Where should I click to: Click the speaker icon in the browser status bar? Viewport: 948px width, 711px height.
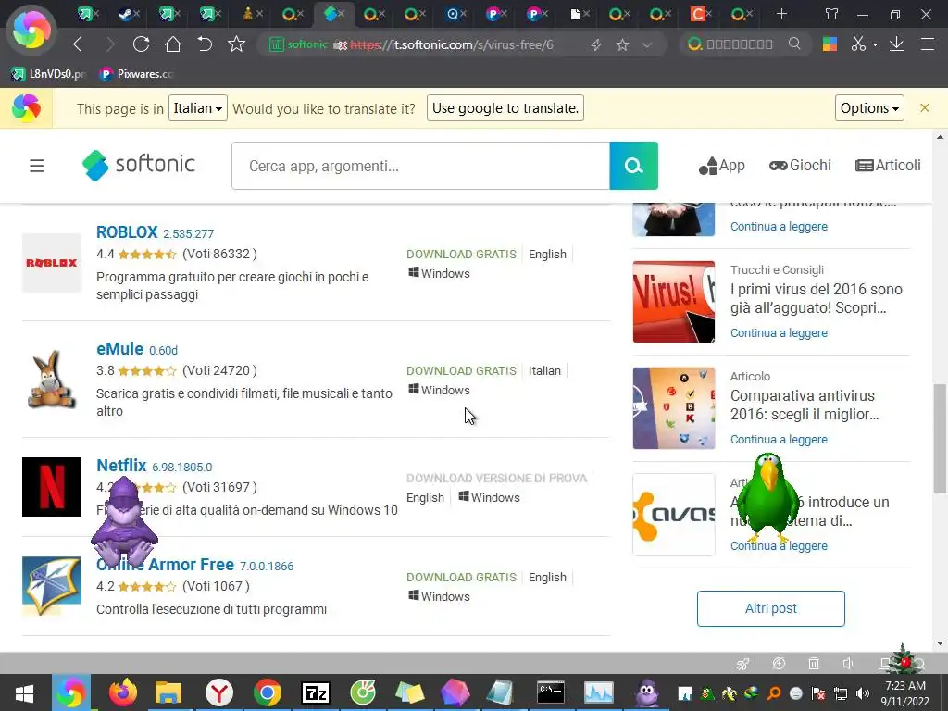[849, 664]
